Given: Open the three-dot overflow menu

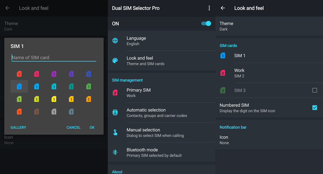Looking at the screenshot, I should coord(209,8).
